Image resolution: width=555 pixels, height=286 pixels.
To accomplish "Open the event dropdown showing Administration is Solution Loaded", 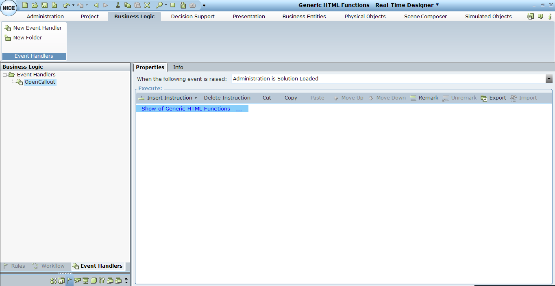I will (549, 78).
